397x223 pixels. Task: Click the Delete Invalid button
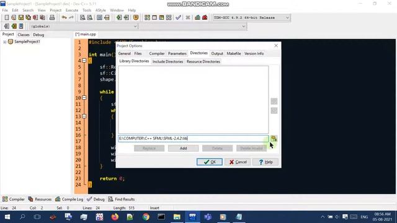tap(251, 148)
